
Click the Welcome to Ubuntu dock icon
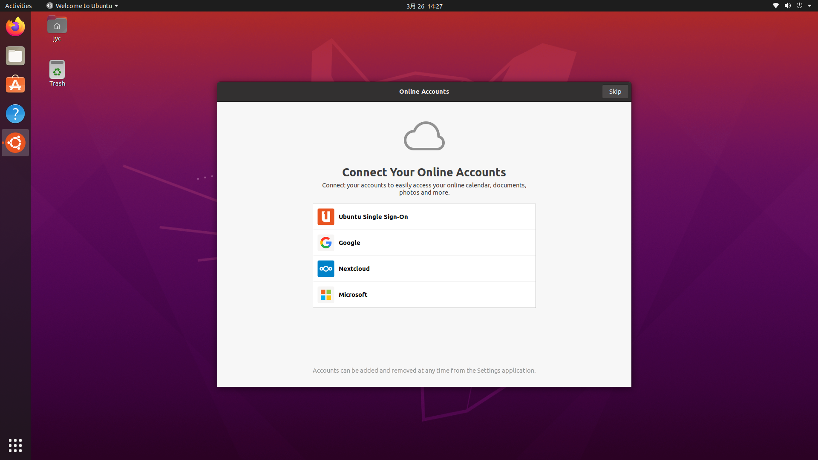pos(15,143)
